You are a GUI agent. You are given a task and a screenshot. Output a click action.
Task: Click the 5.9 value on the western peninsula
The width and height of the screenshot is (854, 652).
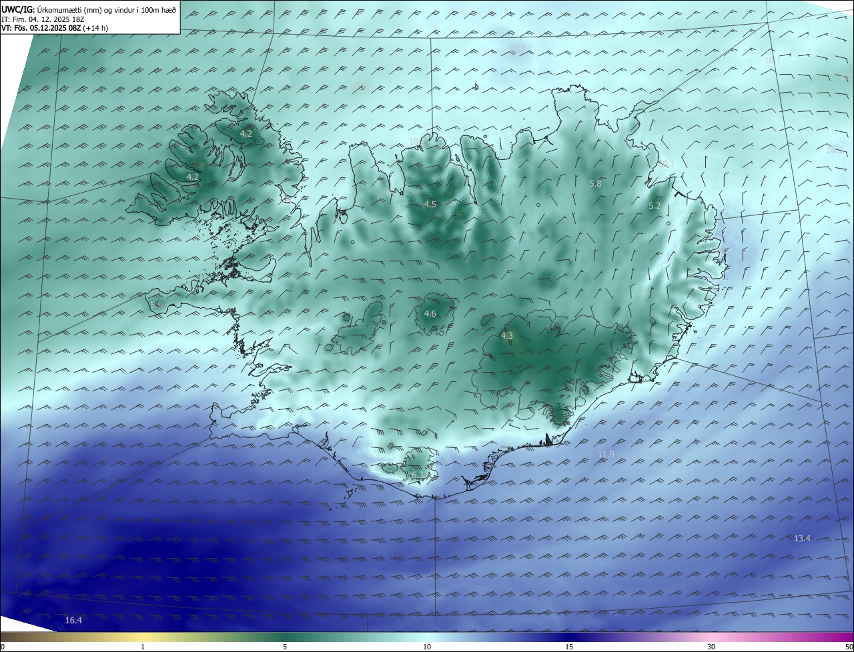[x=156, y=305]
